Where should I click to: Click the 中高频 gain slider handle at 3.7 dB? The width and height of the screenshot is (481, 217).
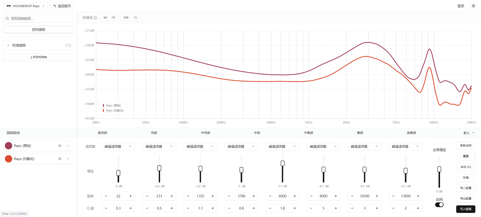point(282,163)
